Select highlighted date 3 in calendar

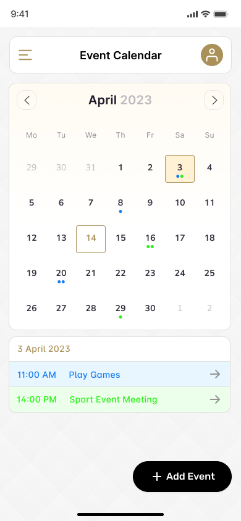(180, 169)
